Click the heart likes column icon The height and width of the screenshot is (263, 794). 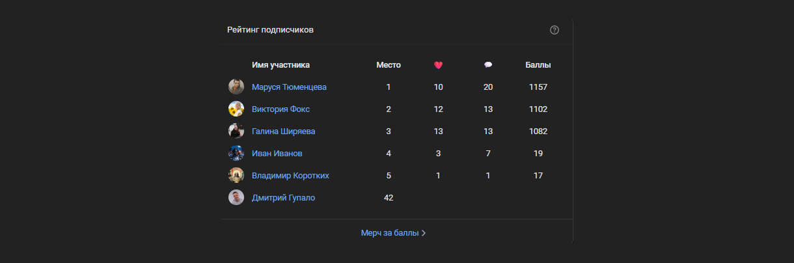click(x=438, y=65)
